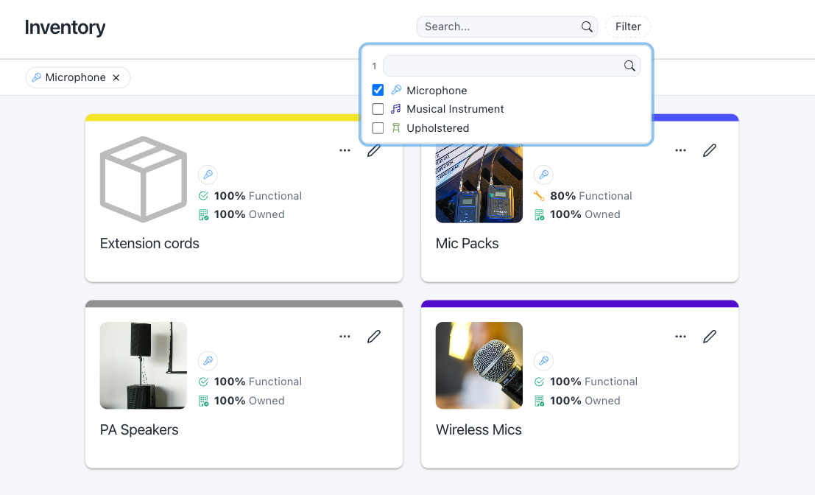
Task: Click the 80% Functional text on Mic Packs
Action: coord(591,196)
